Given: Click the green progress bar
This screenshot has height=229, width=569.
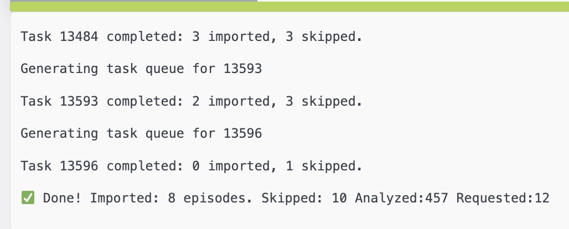Looking at the screenshot, I should (x=289, y=7).
